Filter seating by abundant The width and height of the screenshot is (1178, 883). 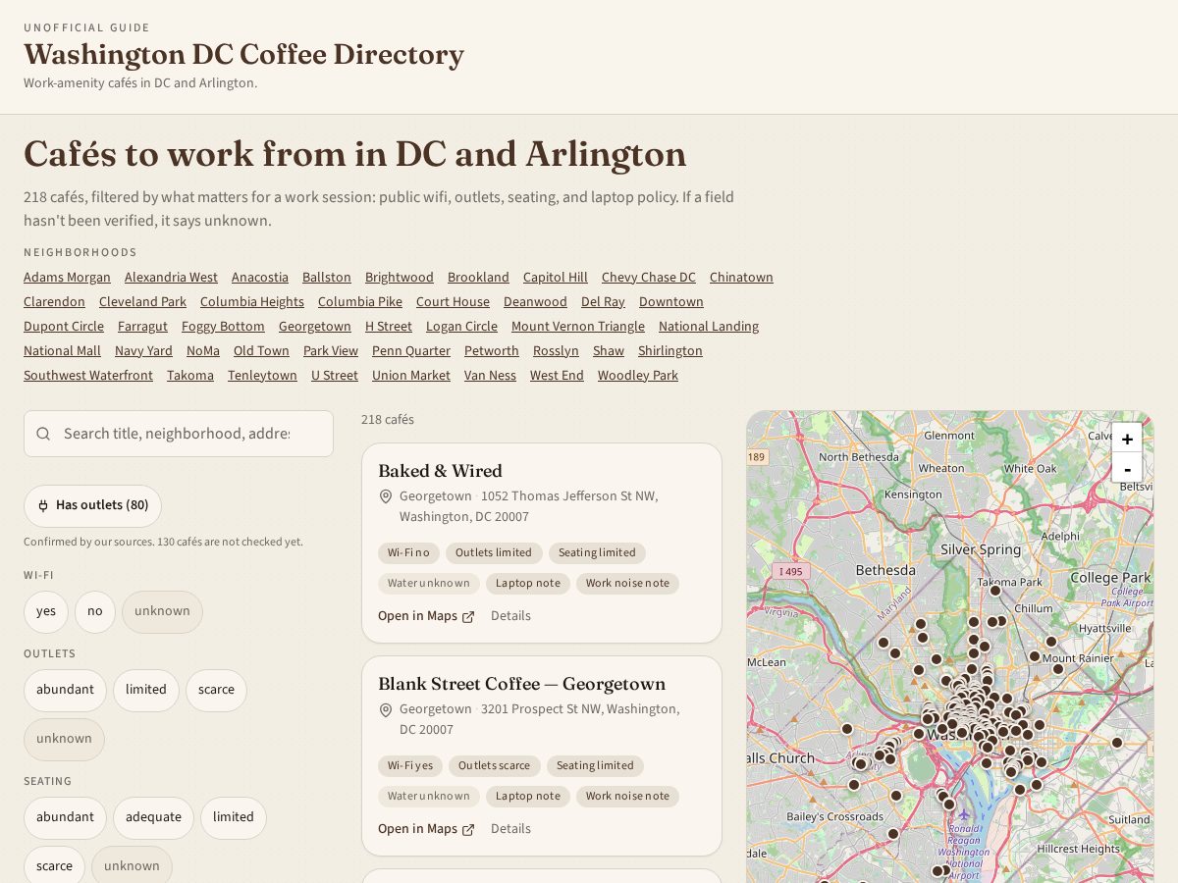point(65,817)
